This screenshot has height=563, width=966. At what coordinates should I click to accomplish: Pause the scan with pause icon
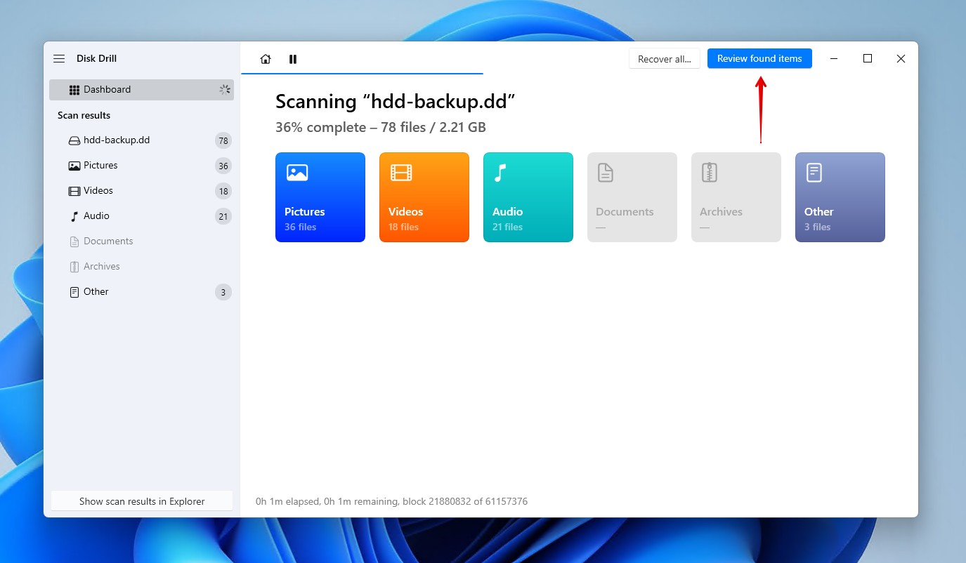tap(293, 59)
